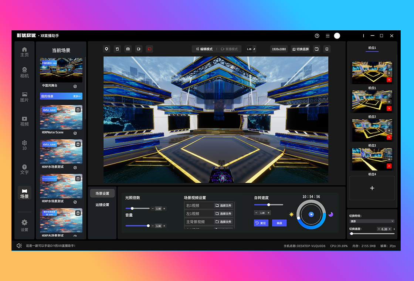Viewport: 414px width, 281px height.
Task: Open the 文字 text sidebar section
Action: 24,169
